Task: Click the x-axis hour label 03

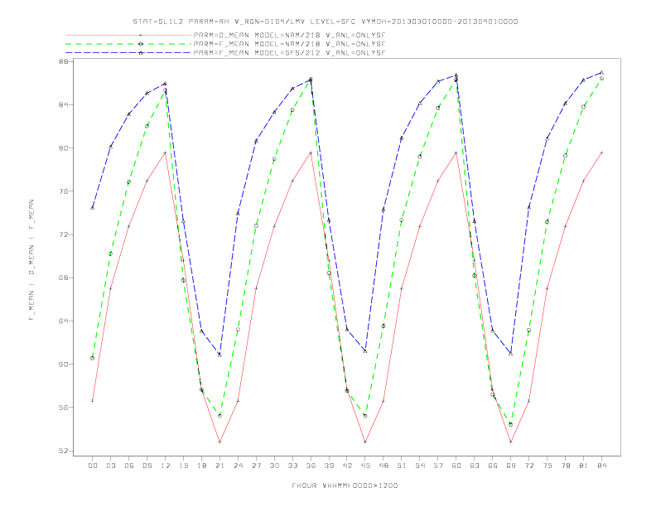Action: pos(110,466)
